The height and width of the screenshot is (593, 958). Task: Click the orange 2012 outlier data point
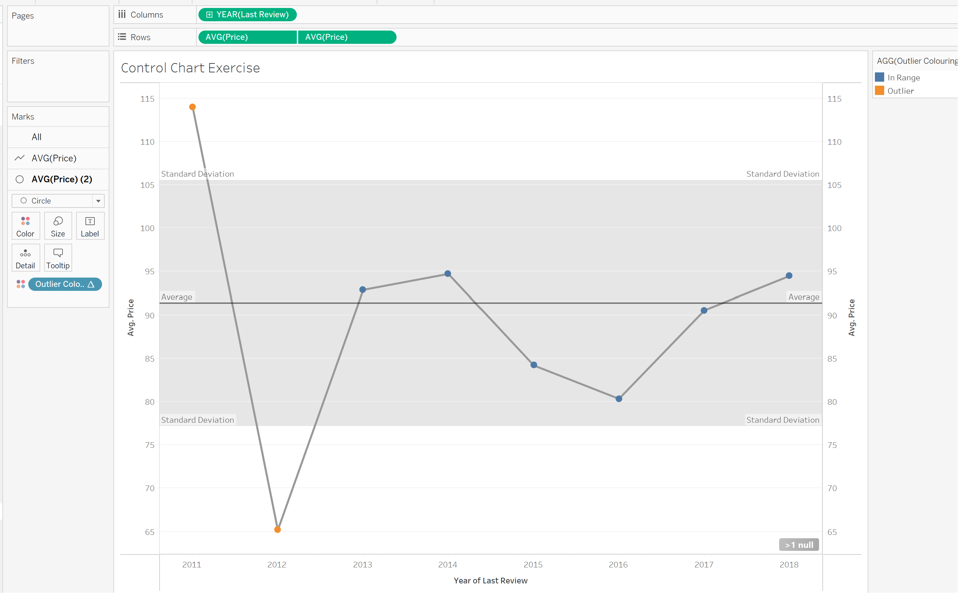[278, 530]
